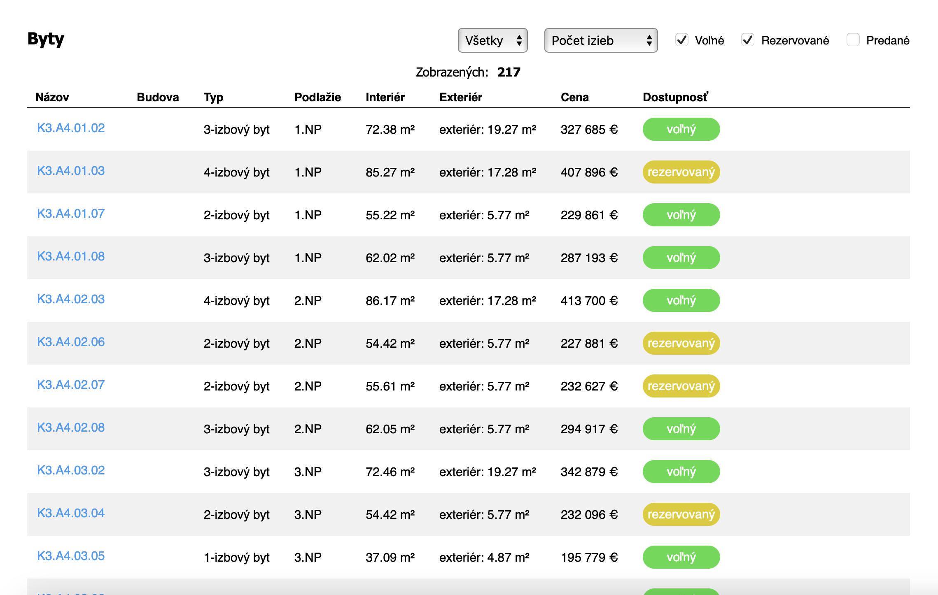938x595 pixels.
Task: Open apartment K3.A4.02.06 link
Action: coord(71,342)
